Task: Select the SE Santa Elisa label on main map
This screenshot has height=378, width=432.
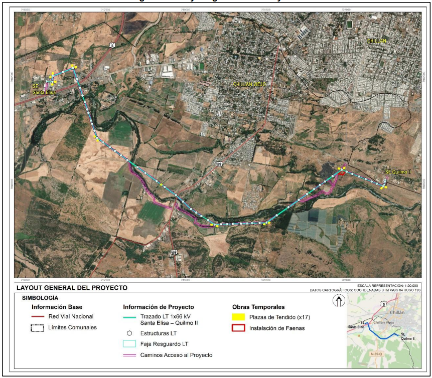Action: tap(42, 89)
